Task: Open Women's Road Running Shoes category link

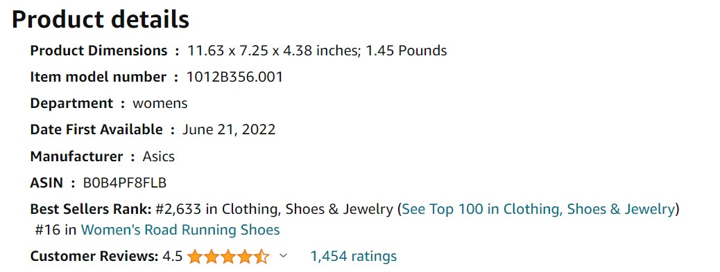Action: [180, 229]
